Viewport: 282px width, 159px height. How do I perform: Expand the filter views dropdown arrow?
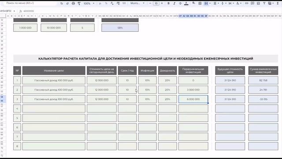[x=273, y=4]
